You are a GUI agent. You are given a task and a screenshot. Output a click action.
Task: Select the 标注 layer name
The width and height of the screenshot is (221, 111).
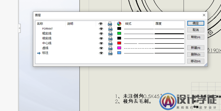[x=45, y=53]
